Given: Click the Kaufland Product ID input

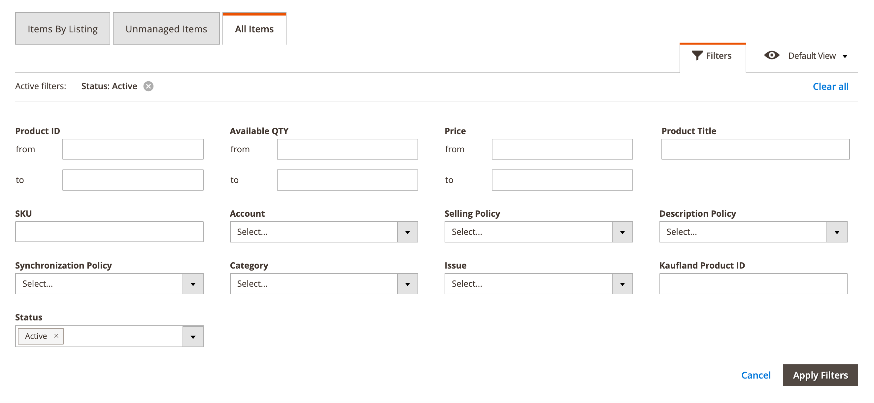Looking at the screenshot, I should 753,284.
